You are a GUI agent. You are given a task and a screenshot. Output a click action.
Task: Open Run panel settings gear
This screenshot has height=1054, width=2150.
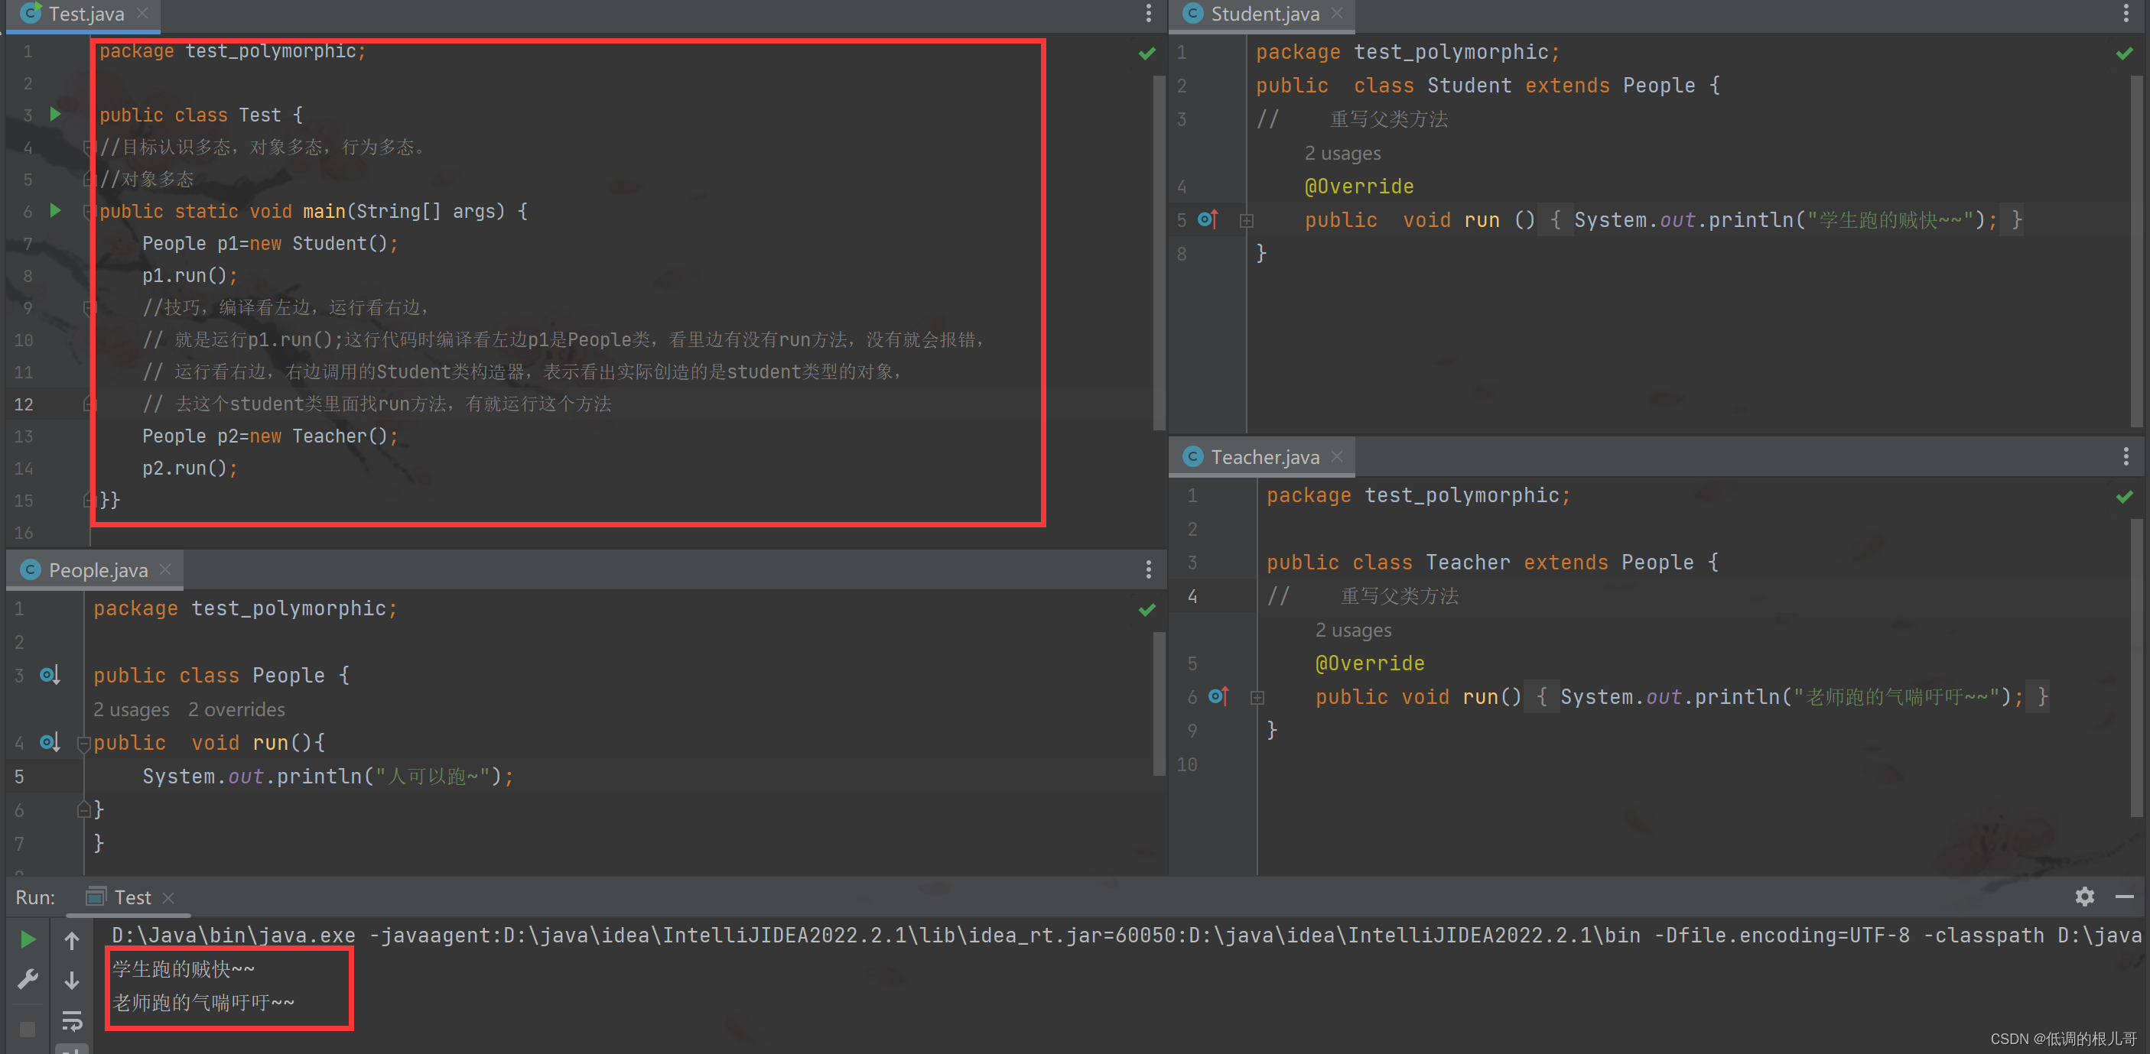coord(2084,897)
